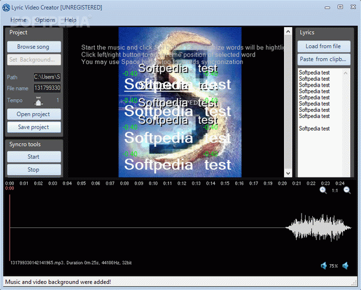The height and width of the screenshot is (290, 361).
Task: Click the audio waveform burst near 0:22
Action: tap(318, 227)
